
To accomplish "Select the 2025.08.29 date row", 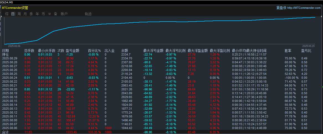I will tap(9, 58).
